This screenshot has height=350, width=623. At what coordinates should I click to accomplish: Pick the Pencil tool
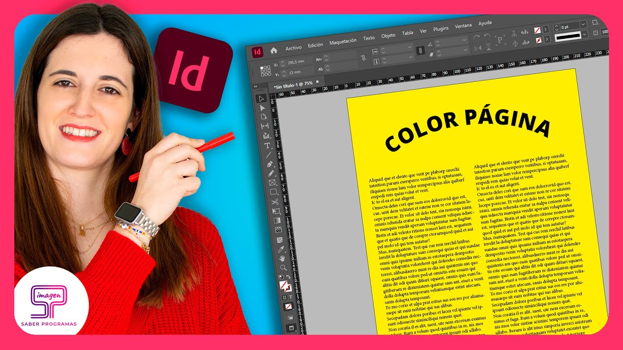tap(270, 173)
